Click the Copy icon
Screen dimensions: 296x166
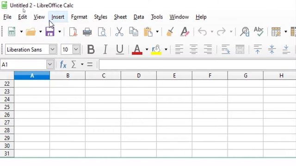[134, 32]
